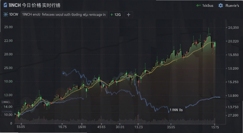Click the 12G button
This screenshot has width=243, height=133.
click(x=116, y=15)
